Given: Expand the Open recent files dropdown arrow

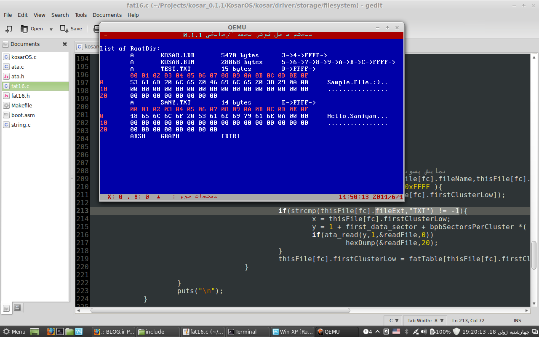Looking at the screenshot, I should (51, 29).
